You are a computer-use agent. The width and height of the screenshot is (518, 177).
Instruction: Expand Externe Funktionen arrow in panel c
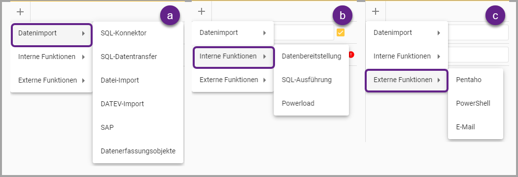439,80
